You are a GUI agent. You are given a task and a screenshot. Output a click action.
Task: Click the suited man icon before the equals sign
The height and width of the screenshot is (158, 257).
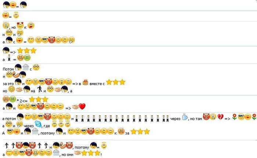click(9, 58)
